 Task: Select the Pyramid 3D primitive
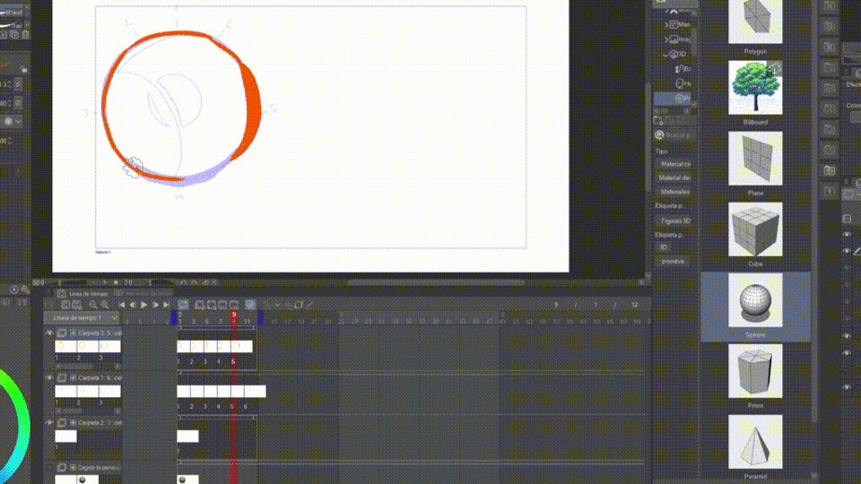coord(755,442)
